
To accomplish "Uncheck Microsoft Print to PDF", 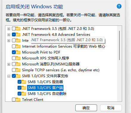I will [x=14, y=52].
